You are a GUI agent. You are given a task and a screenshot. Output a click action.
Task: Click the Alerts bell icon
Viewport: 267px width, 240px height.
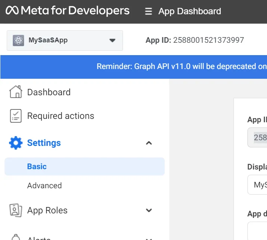(x=16, y=237)
